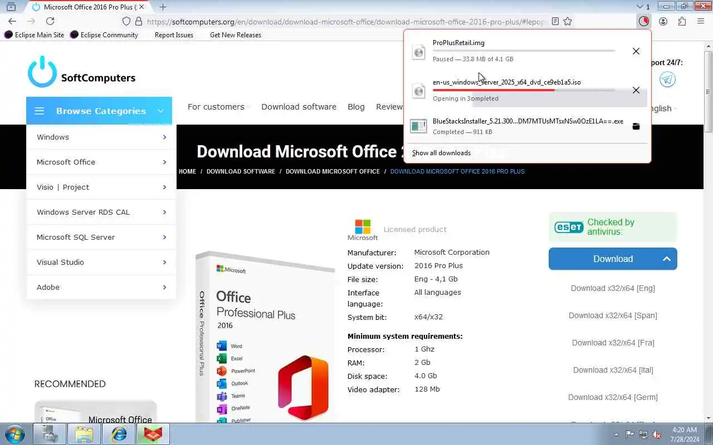Viewport: 713px width, 445px height.
Task: Click the ESET antivirus badge
Action: coord(568,227)
